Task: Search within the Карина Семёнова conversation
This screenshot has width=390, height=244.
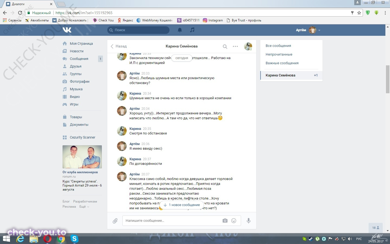Action: (x=225, y=46)
